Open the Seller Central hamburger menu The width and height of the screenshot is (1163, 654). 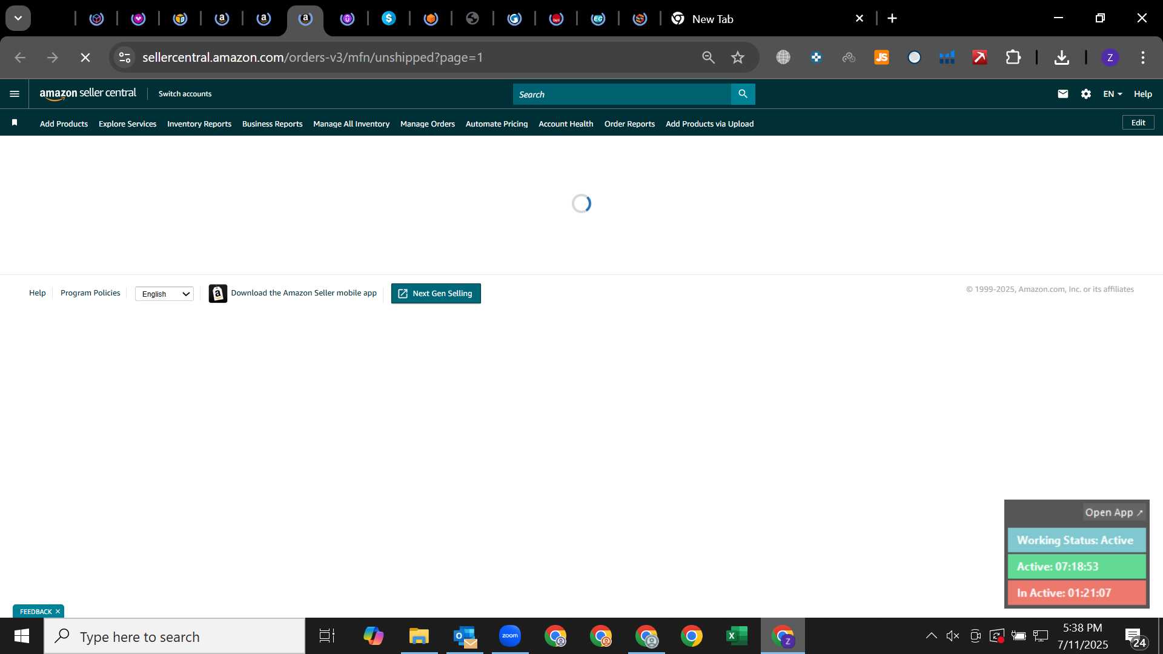click(x=15, y=94)
